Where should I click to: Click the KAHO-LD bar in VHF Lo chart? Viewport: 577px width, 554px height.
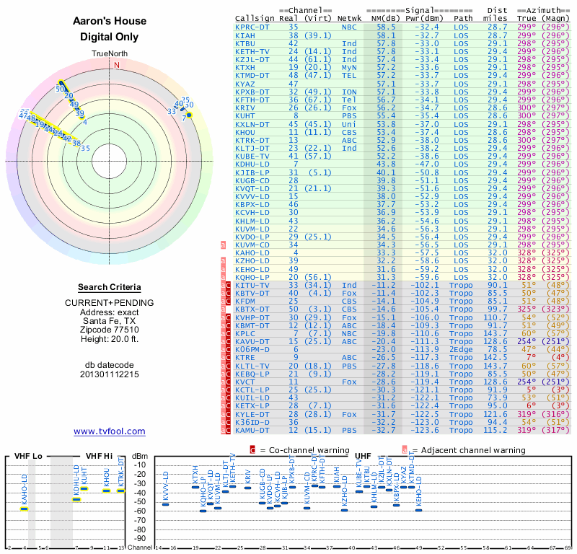pyautogui.click(x=25, y=509)
